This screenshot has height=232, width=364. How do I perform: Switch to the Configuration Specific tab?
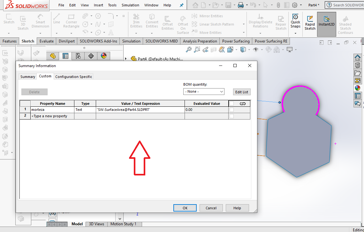tap(73, 76)
